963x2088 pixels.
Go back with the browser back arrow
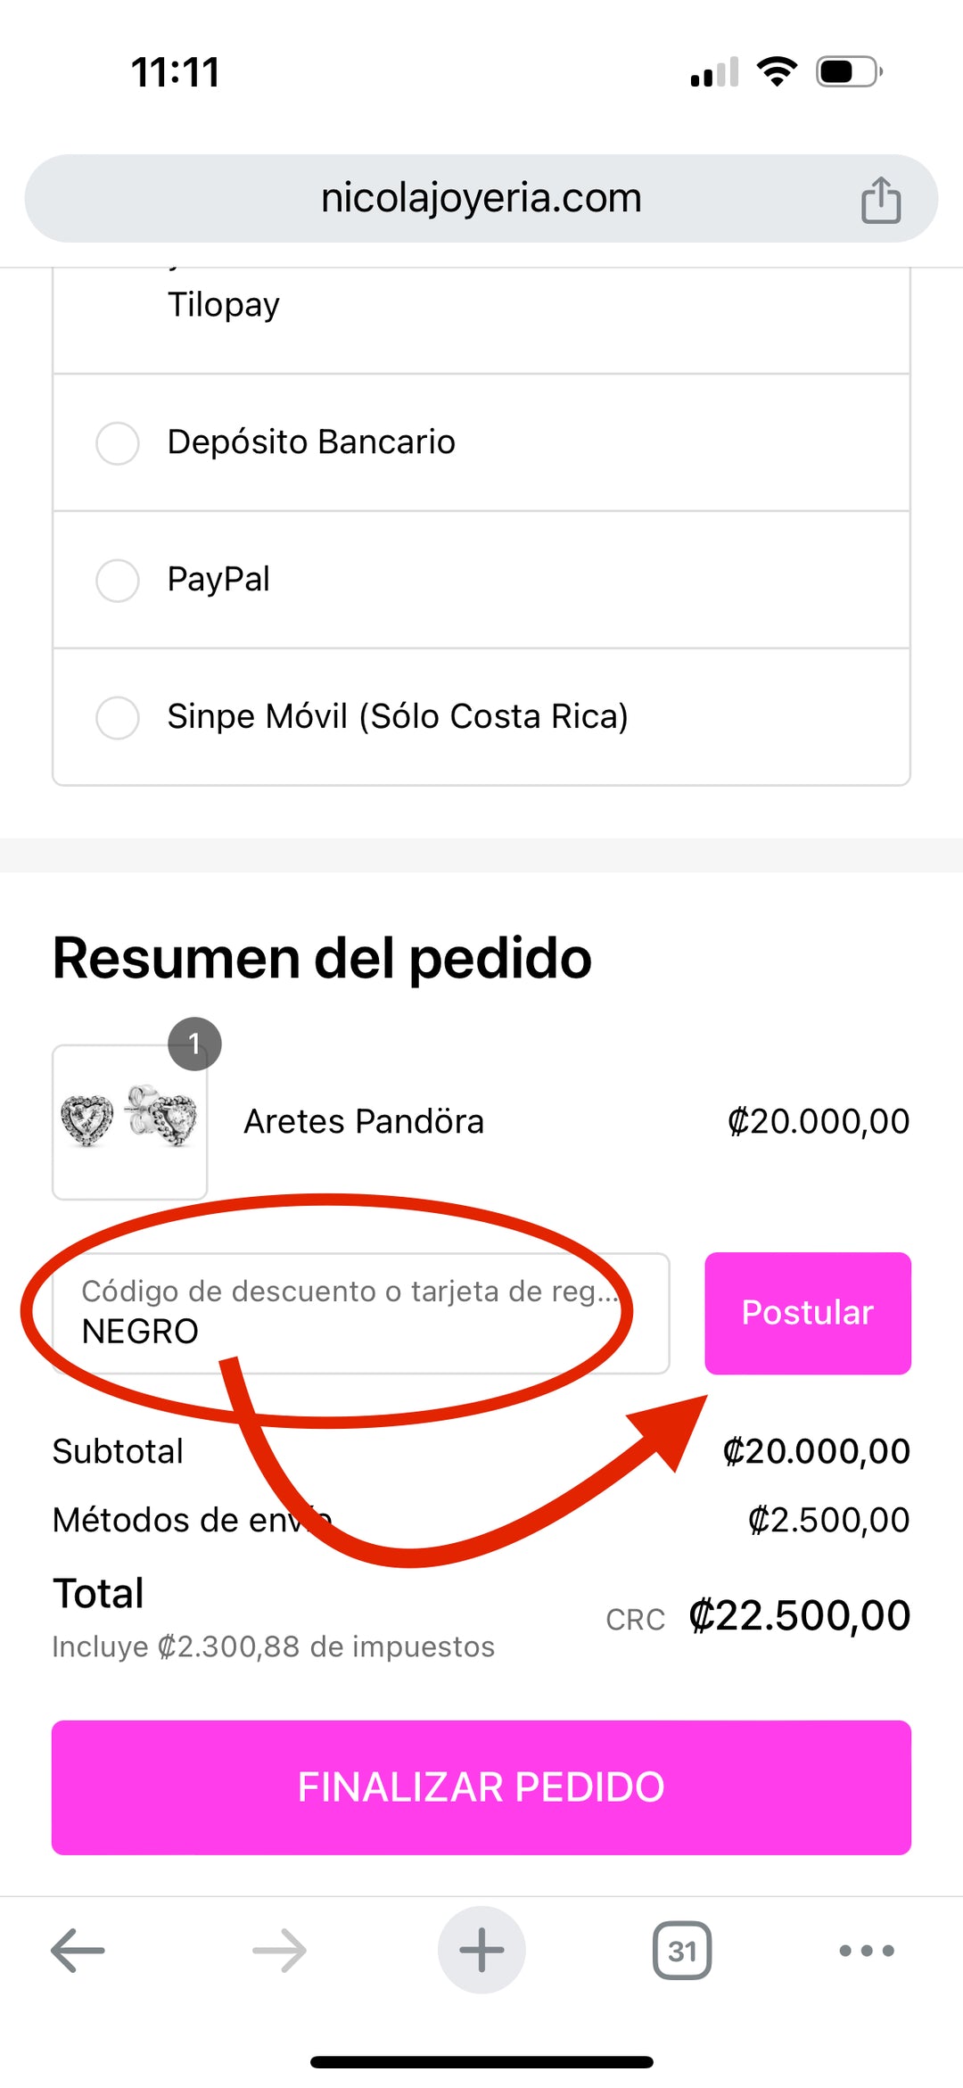click(x=78, y=1951)
